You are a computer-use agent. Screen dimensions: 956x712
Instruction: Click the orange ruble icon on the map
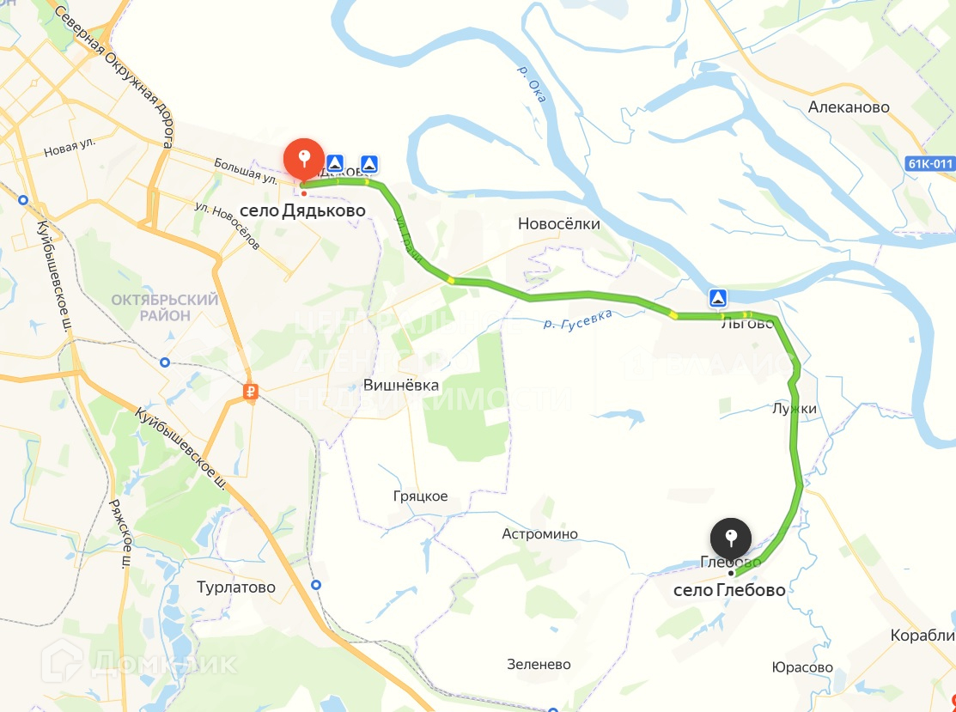(251, 392)
